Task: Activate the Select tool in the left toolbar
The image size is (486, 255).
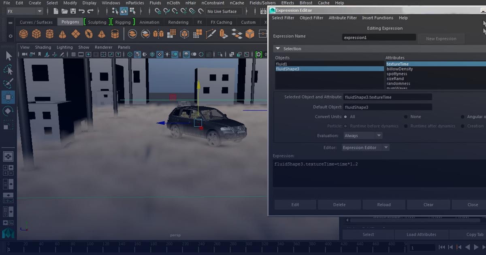Action: (9, 55)
